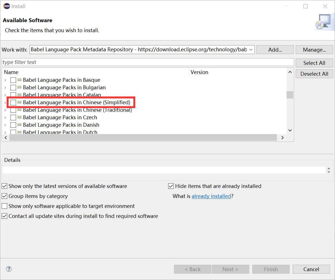This screenshot has height=280, width=335.
Task: Click the category icon beside Bulgarian pack
Action: [19, 87]
